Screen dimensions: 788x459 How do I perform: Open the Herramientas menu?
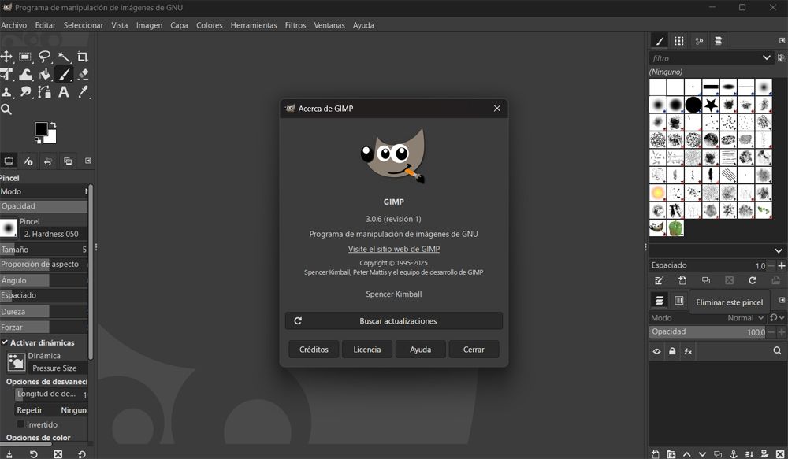[x=253, y=25]
